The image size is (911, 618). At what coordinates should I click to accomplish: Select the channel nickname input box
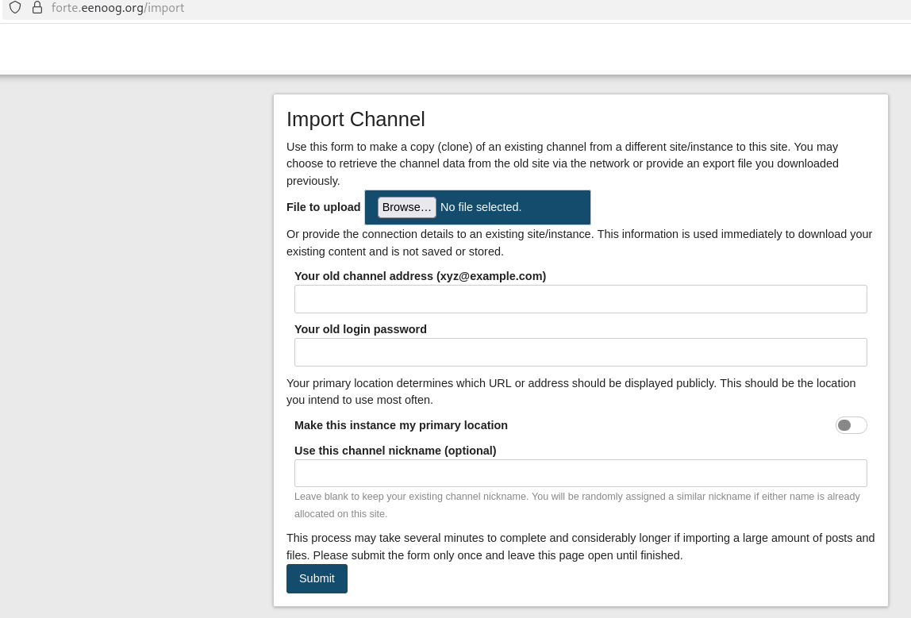click(580, 474)
